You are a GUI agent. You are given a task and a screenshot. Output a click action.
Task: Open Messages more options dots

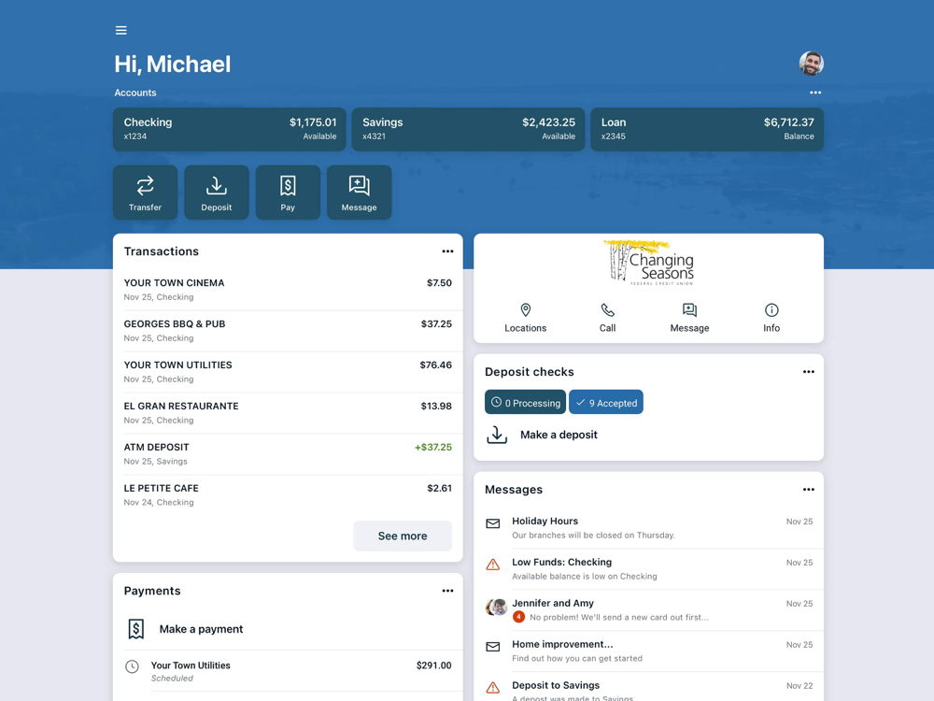pos(808,490)
